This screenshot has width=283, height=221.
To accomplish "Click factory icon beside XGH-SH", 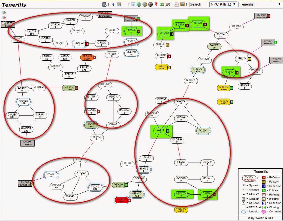I will 168,45.
